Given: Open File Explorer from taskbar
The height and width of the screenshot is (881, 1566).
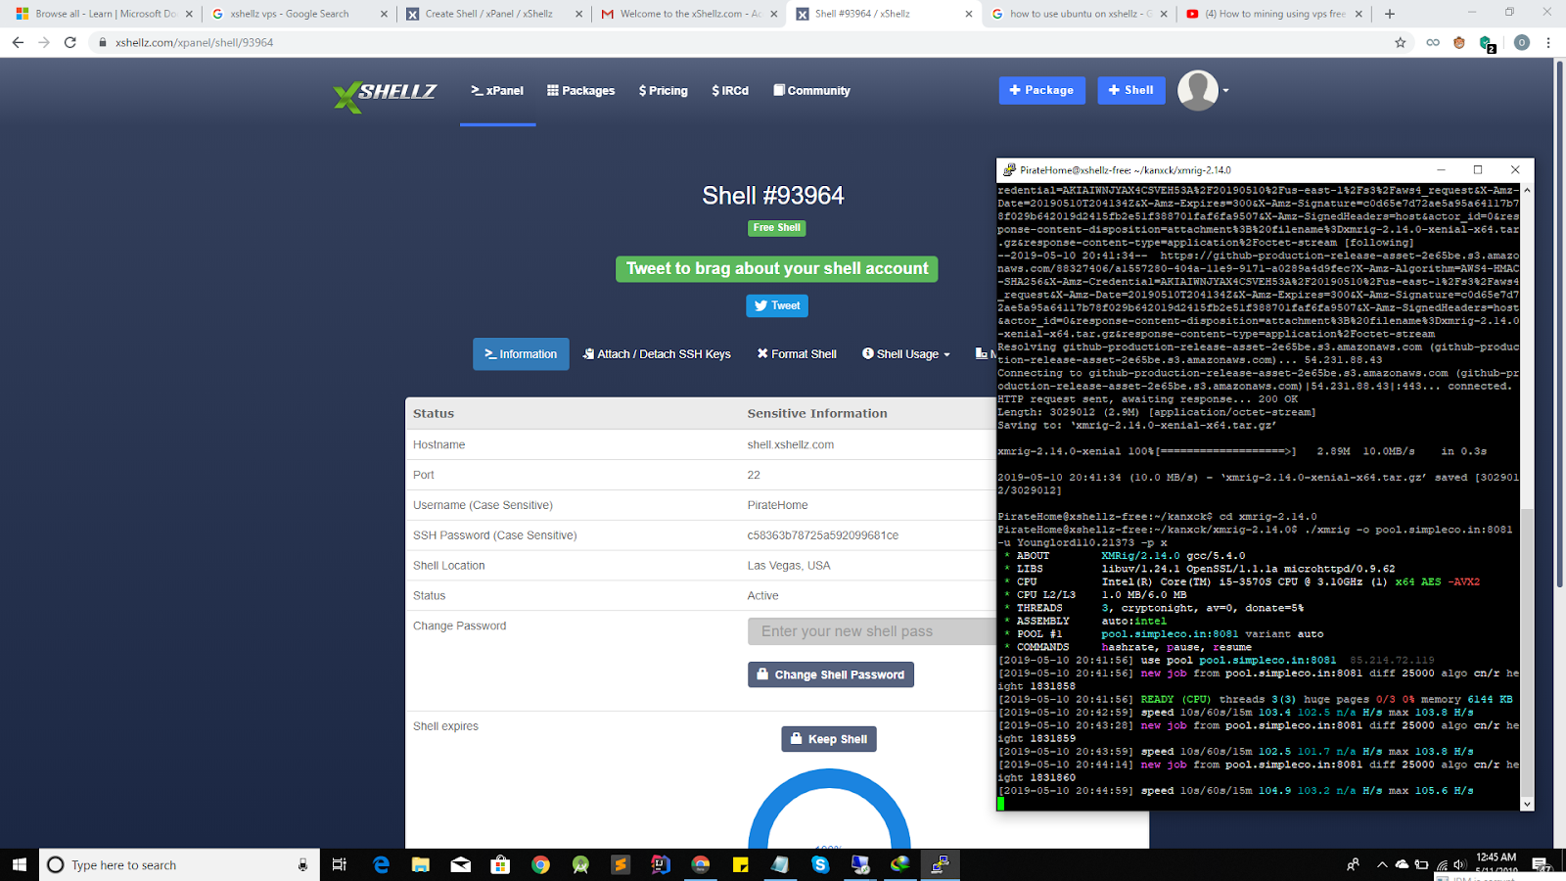Looking at the screenshot, I should 421,864.
